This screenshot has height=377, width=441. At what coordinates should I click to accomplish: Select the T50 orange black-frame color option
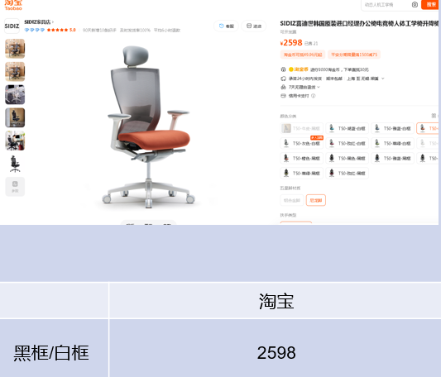[302, 158]
